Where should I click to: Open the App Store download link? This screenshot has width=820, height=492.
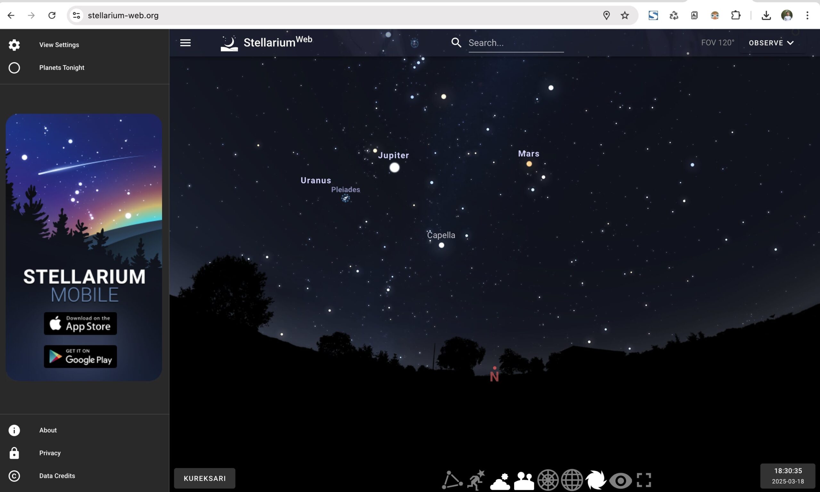[x=80, y=323]
